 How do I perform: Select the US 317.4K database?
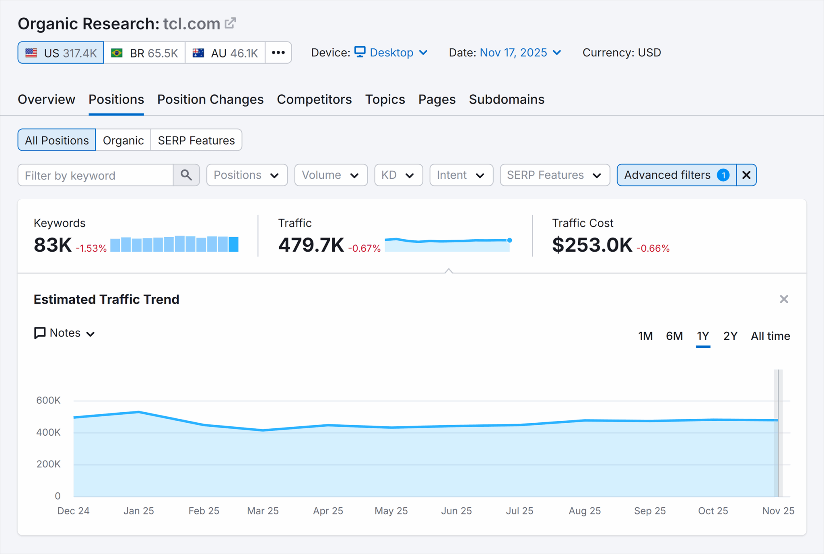(61, 53)
